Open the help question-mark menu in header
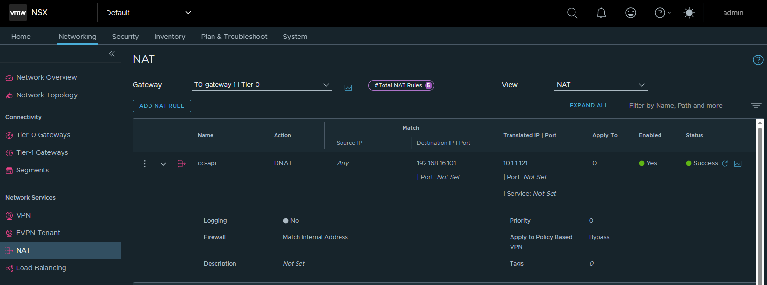Image resolution: width=767 pixels, height=285 pixels. (x=662, y=13)
